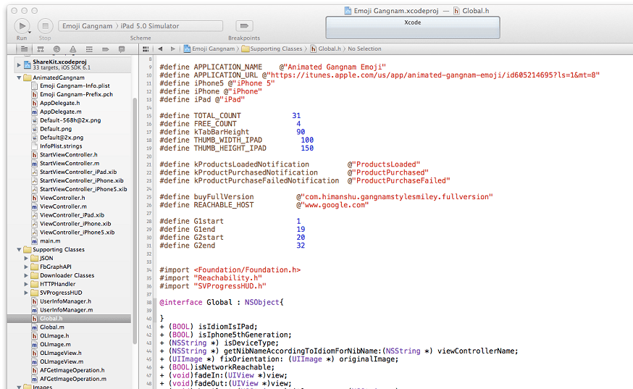Expand the ShareKit.xcodeproj project
The height and width of the screenshot is (389, 633).
(19, 64)
